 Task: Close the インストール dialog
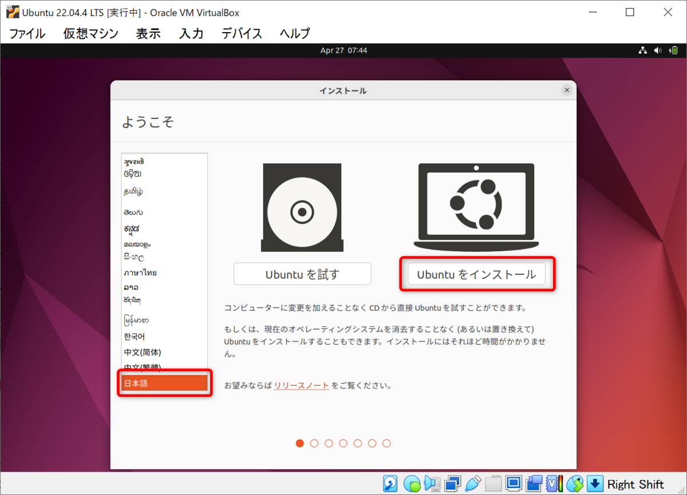coord(567,90)
